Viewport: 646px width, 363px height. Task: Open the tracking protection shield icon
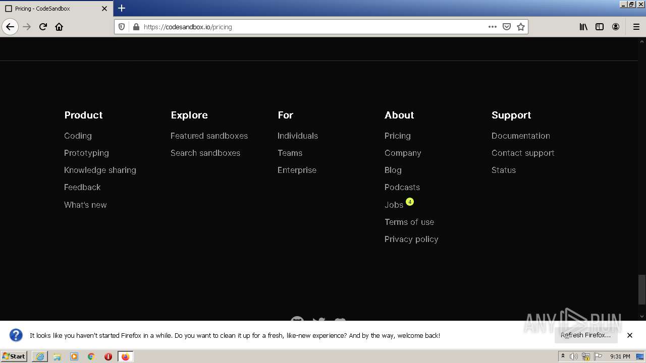tap(122, 27)
